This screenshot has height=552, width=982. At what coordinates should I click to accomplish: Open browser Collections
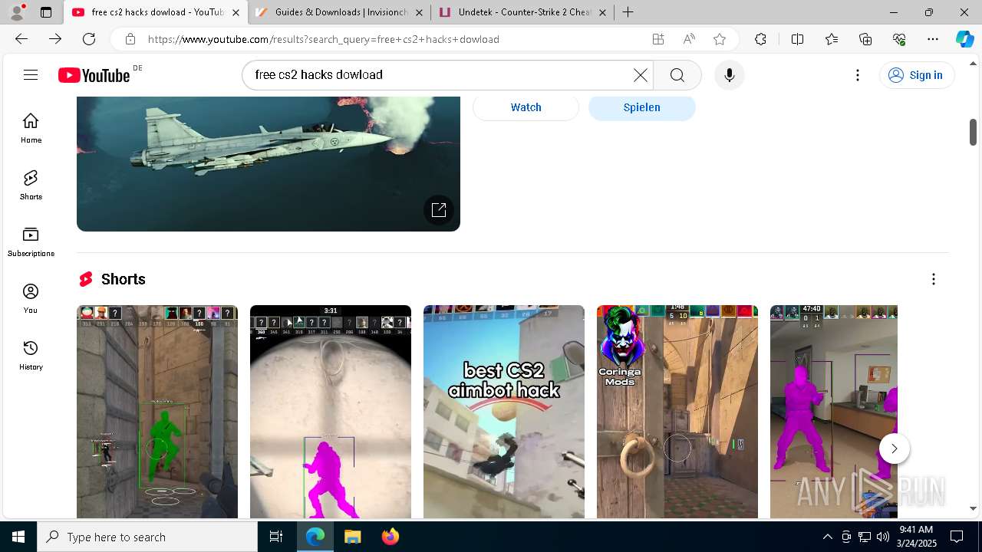point(865,39)
